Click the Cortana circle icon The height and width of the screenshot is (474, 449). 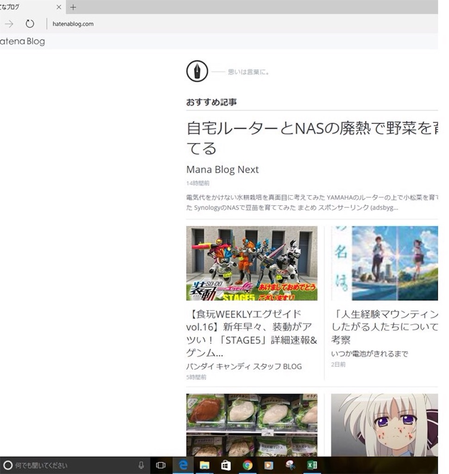pyautogui.click(x=8, y=465)
